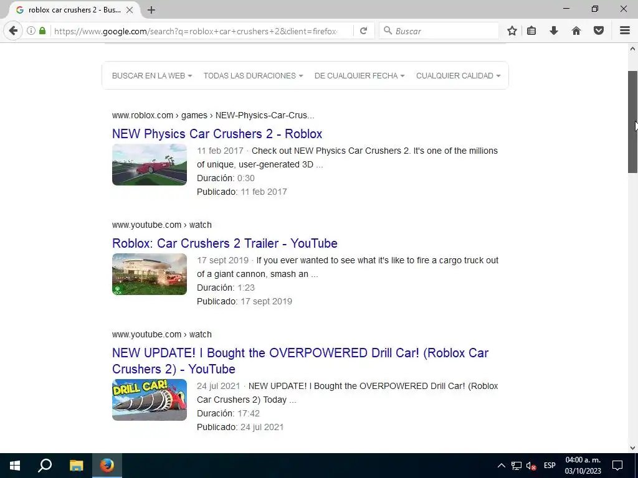The image size is (638, 478).
Task: Open File Explorer from the taskbar
Action: click(x=76, y=466)
